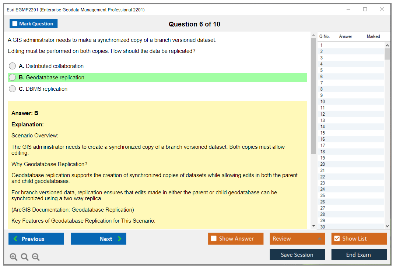Select question 5 in the list
Image resolution: width=396 pixels, height=270 pixels.
pyautogui.click(x=351, y=70)
